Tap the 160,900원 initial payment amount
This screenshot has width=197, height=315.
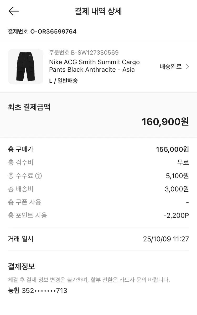coord(165,122)
